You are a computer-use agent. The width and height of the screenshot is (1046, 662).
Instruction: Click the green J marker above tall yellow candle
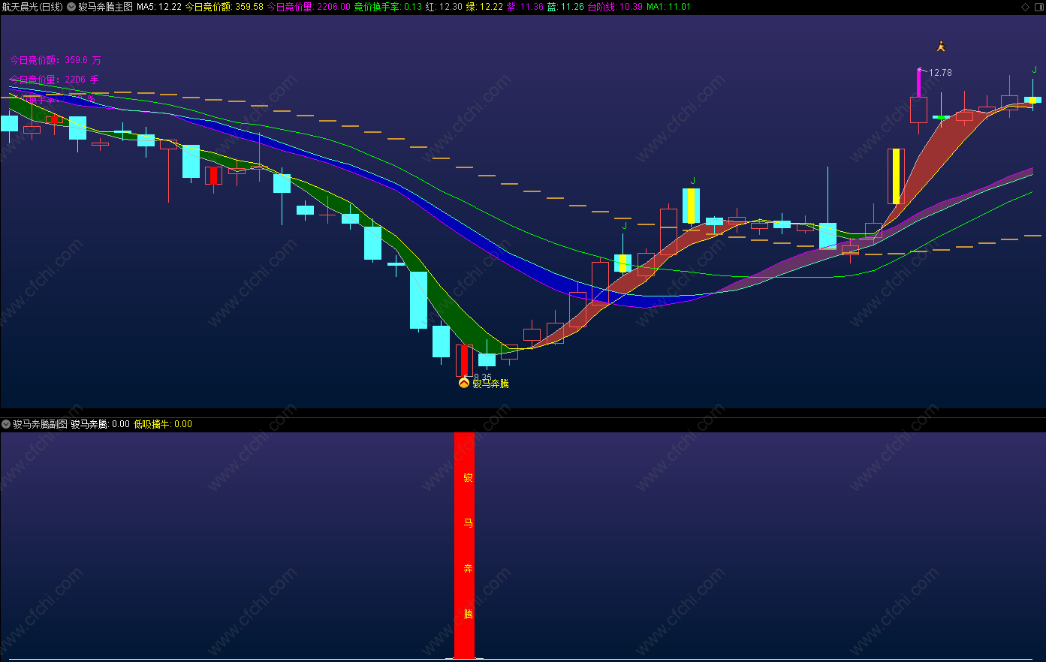(692, 180)
